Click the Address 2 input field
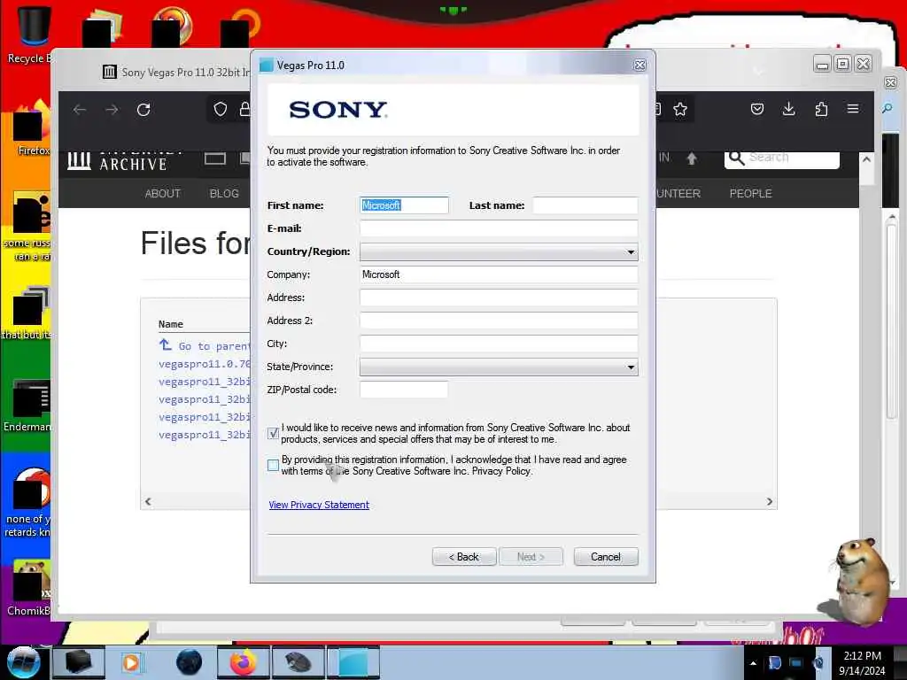The image size is (907, 680). tap(499, 321)
